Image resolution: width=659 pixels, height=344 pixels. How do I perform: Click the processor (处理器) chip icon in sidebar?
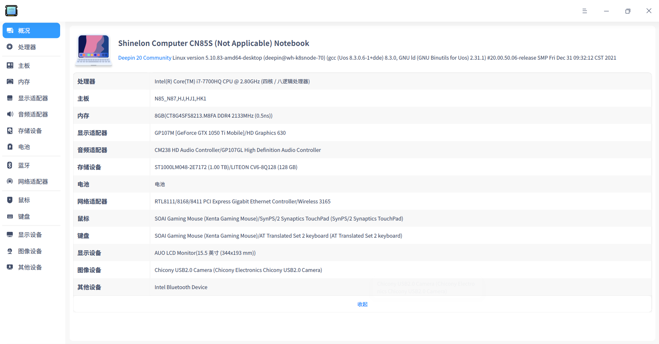10,47
